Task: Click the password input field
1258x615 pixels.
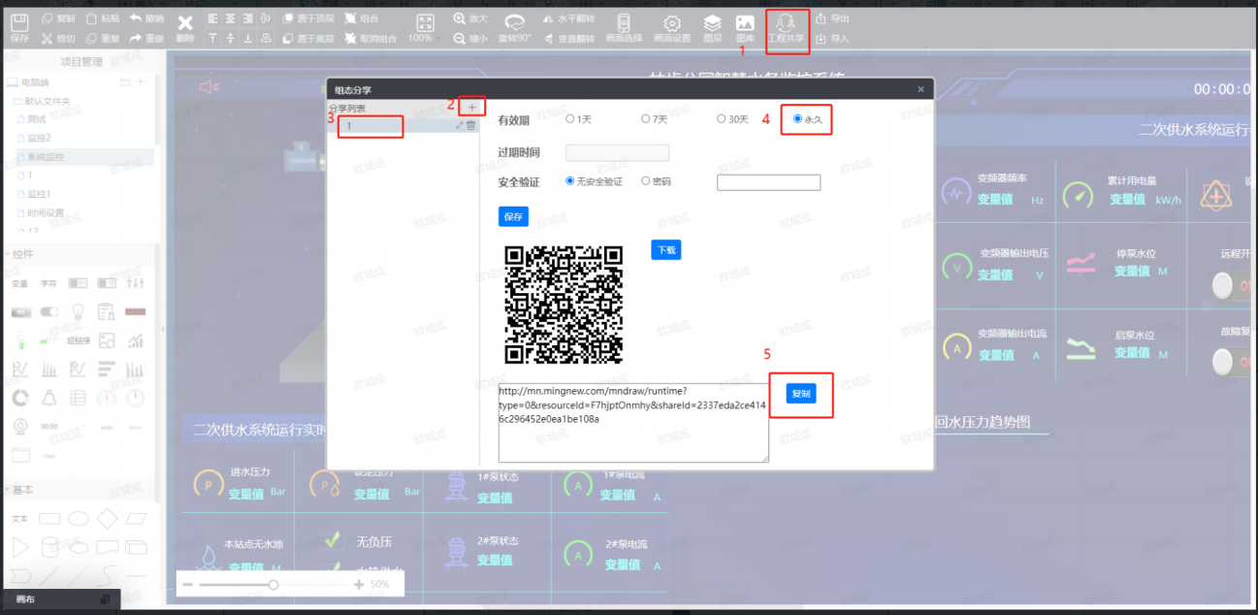Action: tap(768, 182)
